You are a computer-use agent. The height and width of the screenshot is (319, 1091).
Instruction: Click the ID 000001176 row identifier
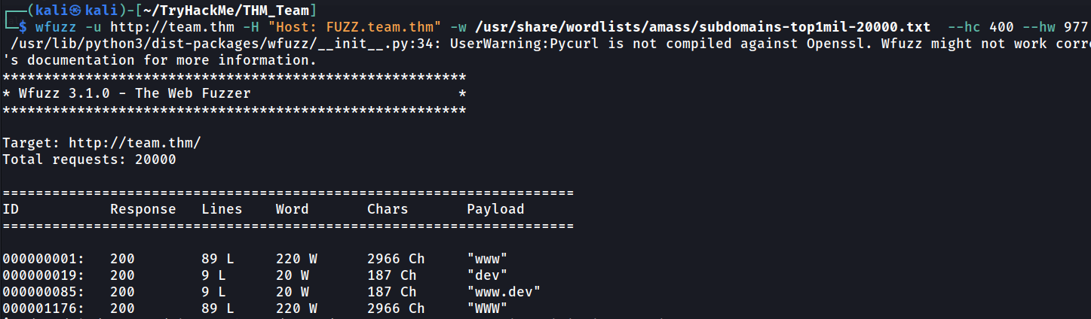tap(44, 308)
